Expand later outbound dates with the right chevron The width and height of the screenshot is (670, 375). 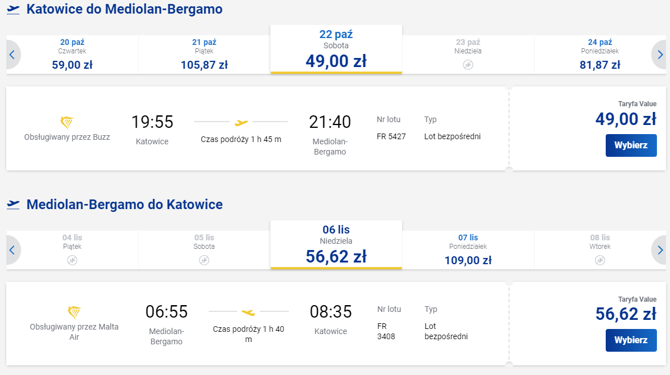coord(659,55)
